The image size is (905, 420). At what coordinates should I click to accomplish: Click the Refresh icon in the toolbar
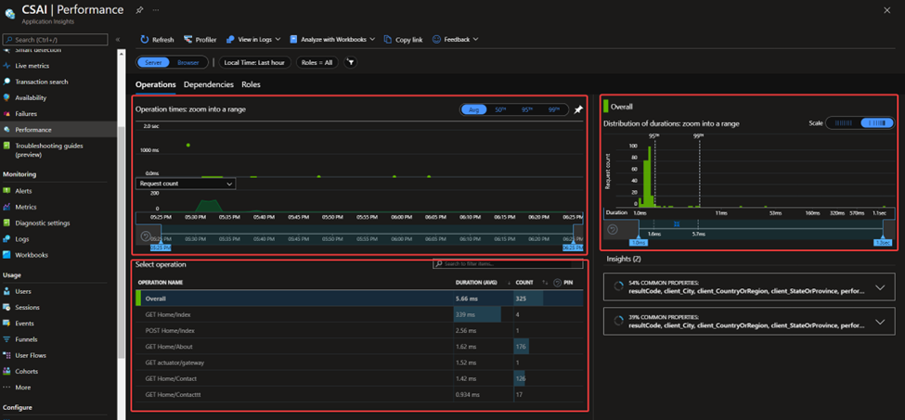144,40
